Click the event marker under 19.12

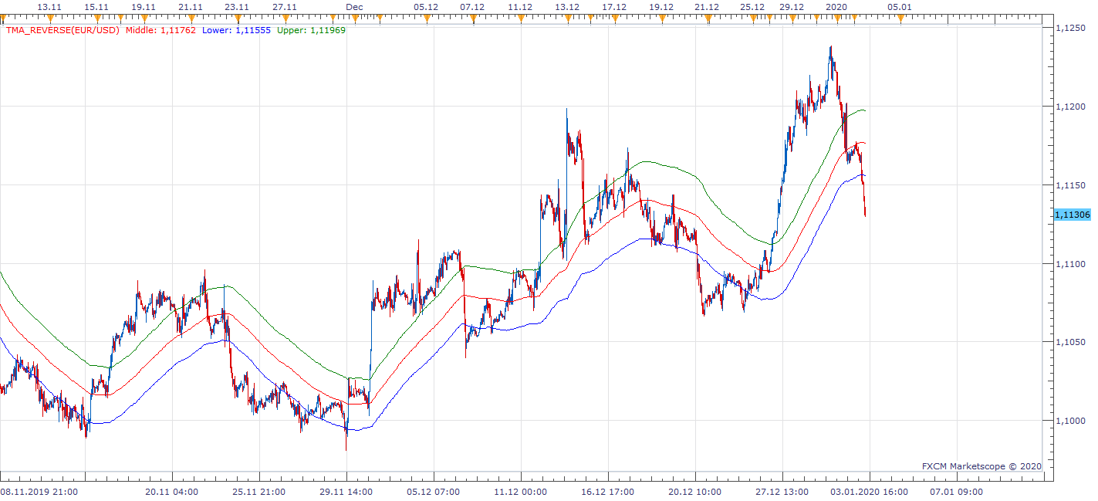660,18
